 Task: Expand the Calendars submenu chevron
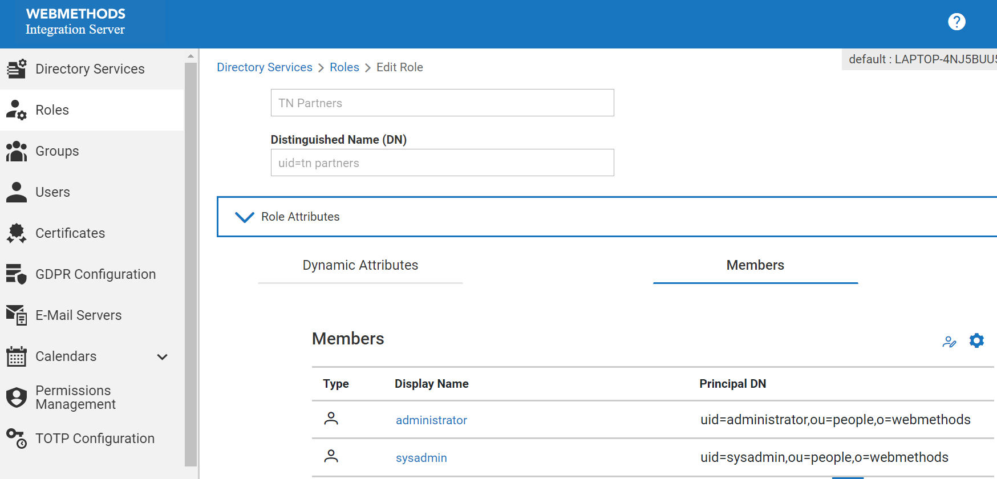click(162, 357)
